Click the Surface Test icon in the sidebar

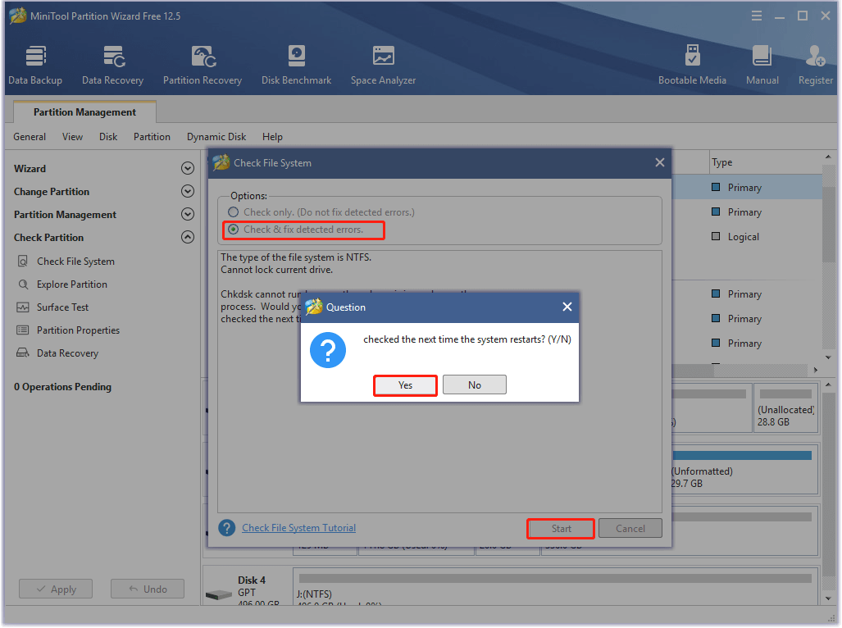pyautogui.click(x=23, y=307)
